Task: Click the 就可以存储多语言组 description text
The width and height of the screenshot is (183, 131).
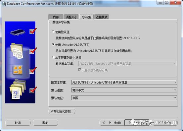Action: tap(94, 51)
